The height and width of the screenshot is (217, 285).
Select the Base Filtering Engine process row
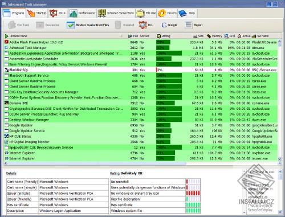coord(141,64)
